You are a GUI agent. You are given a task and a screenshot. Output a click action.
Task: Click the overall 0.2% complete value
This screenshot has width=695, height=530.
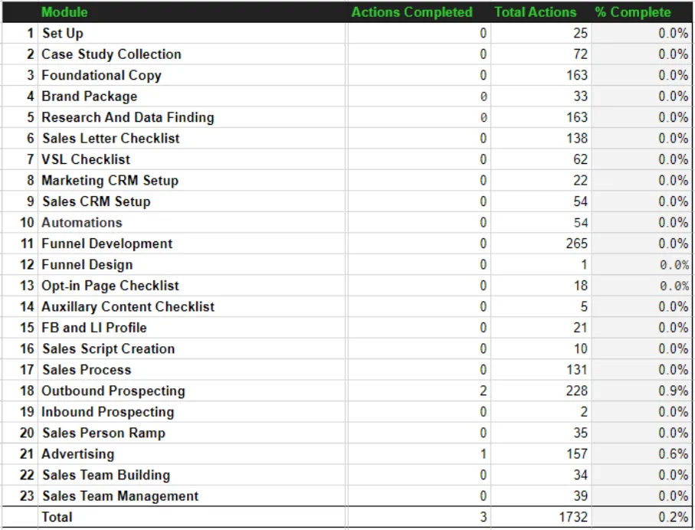[x=673, y=517]
